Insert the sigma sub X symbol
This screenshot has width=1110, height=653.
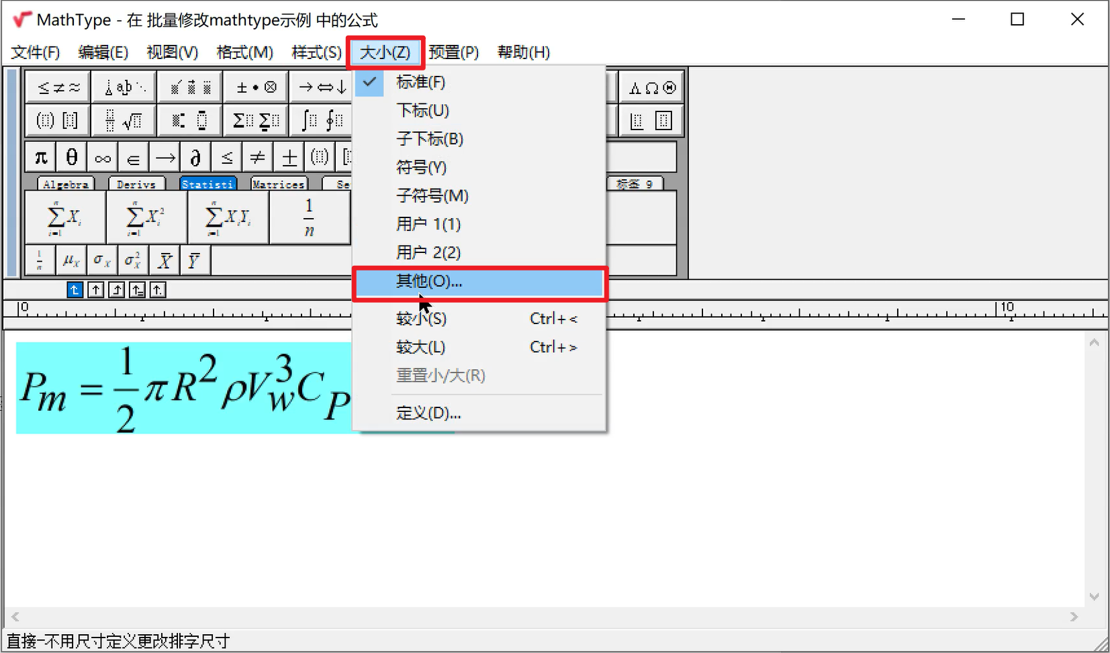[102, 260]
